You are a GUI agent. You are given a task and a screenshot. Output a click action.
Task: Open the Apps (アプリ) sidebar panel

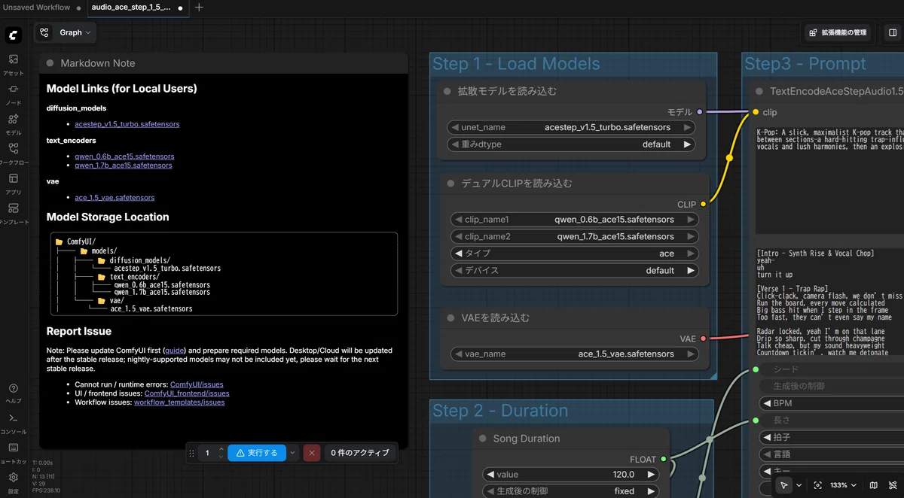(14, 183)
